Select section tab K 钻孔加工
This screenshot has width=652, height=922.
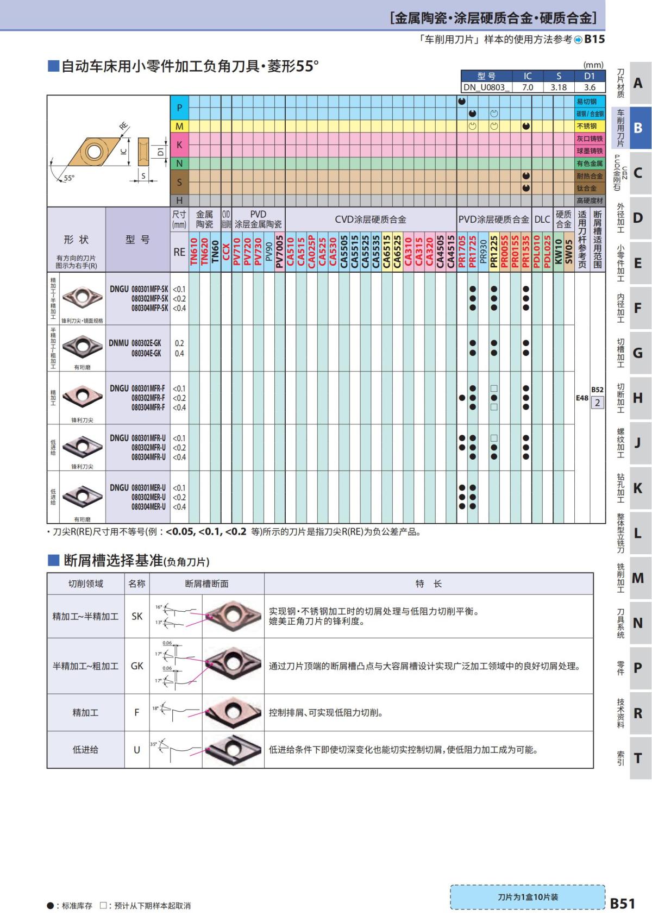(x=632, y=488)
